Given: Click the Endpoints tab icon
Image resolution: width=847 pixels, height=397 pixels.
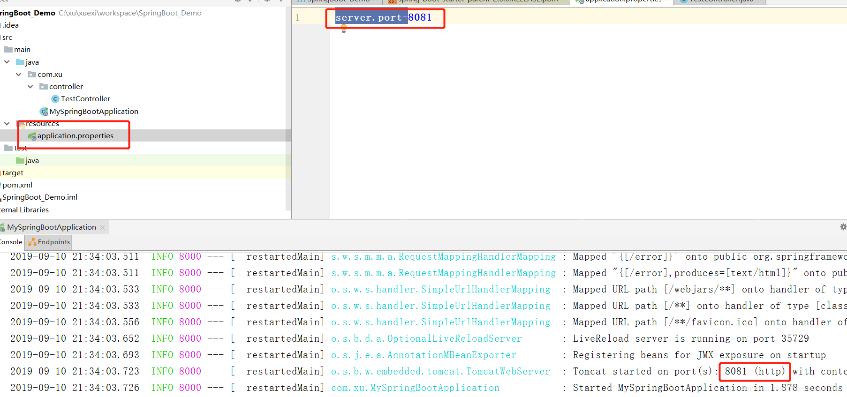Looking at the screenshot, I should 32,242.
